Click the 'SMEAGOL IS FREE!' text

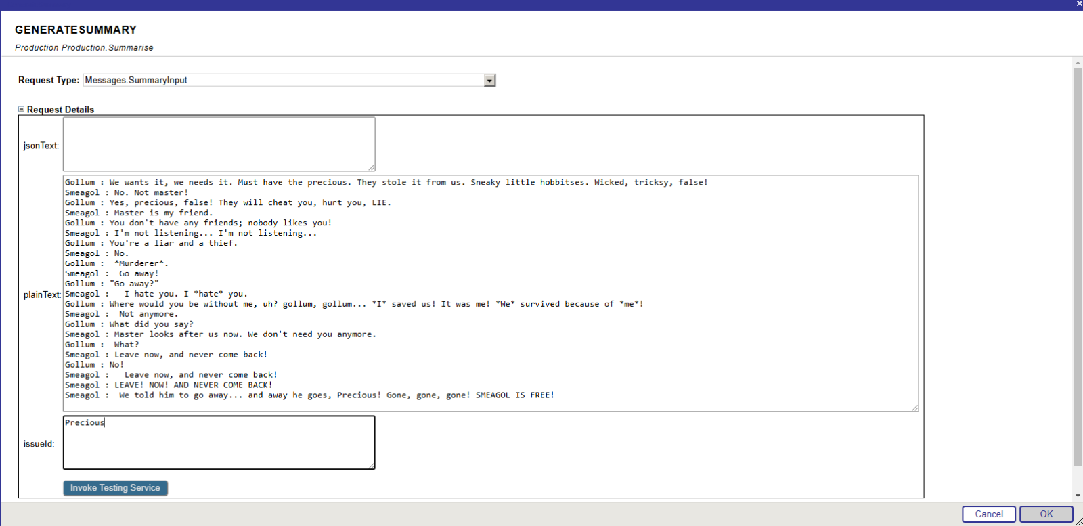[515, 395]
